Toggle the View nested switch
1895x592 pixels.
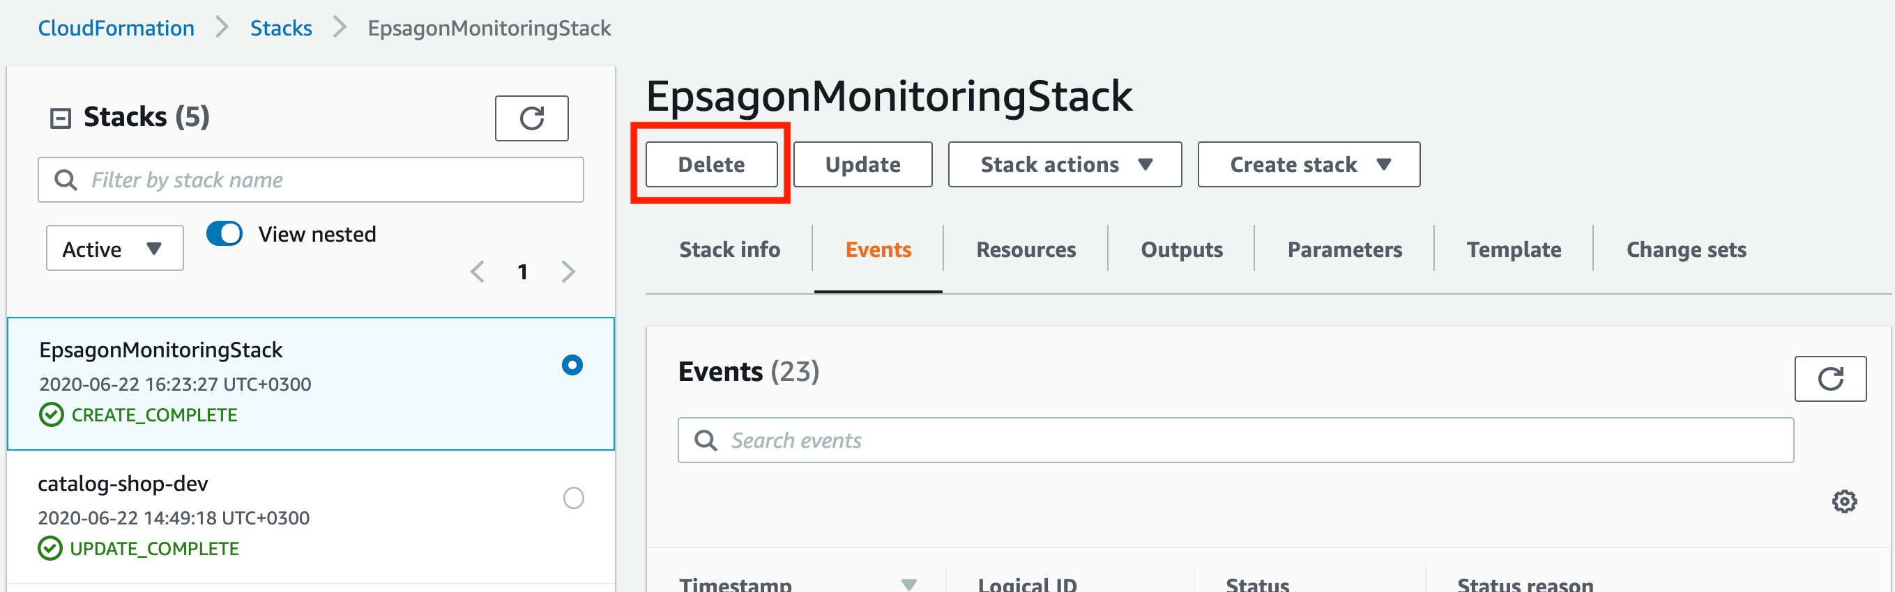[224, 233]
